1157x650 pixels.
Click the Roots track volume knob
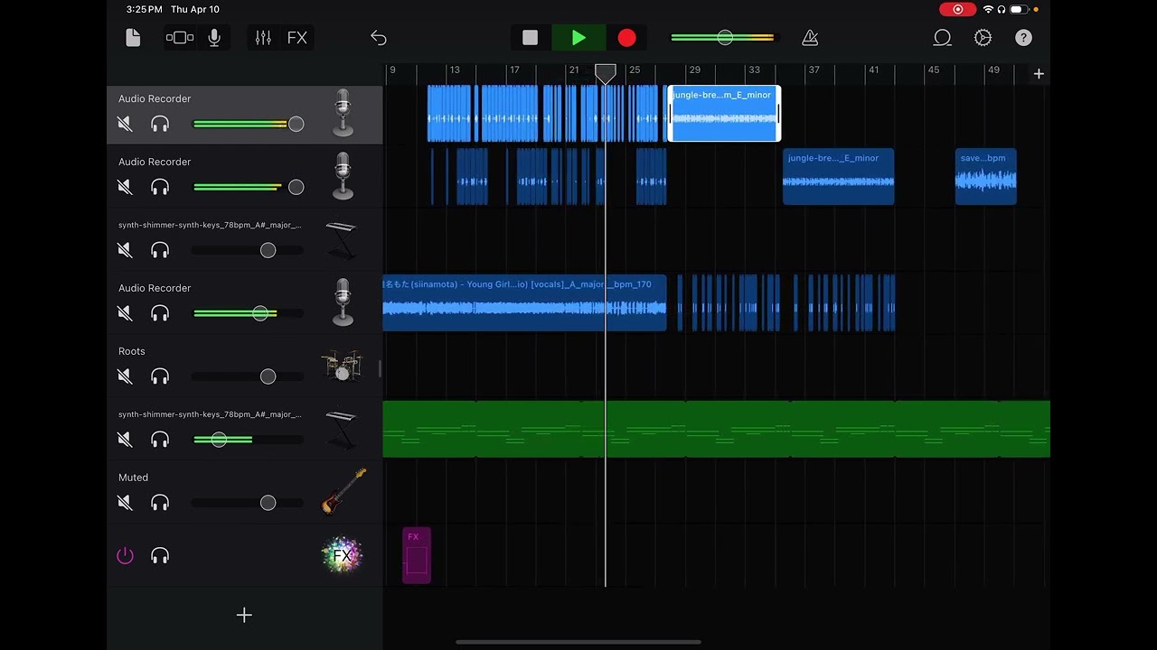pyautogui.click(x=268, y=376)
